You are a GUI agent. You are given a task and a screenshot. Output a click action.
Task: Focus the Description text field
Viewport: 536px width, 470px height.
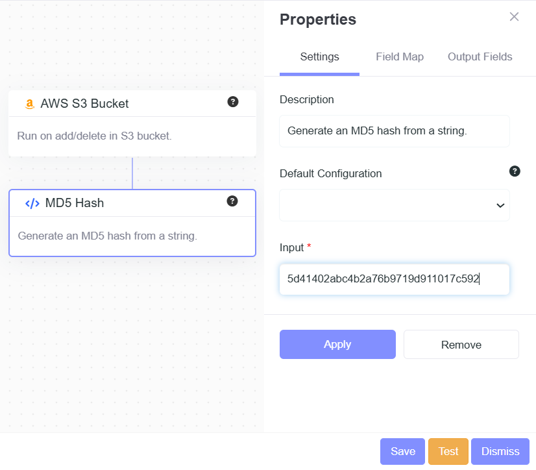(395, 131)
